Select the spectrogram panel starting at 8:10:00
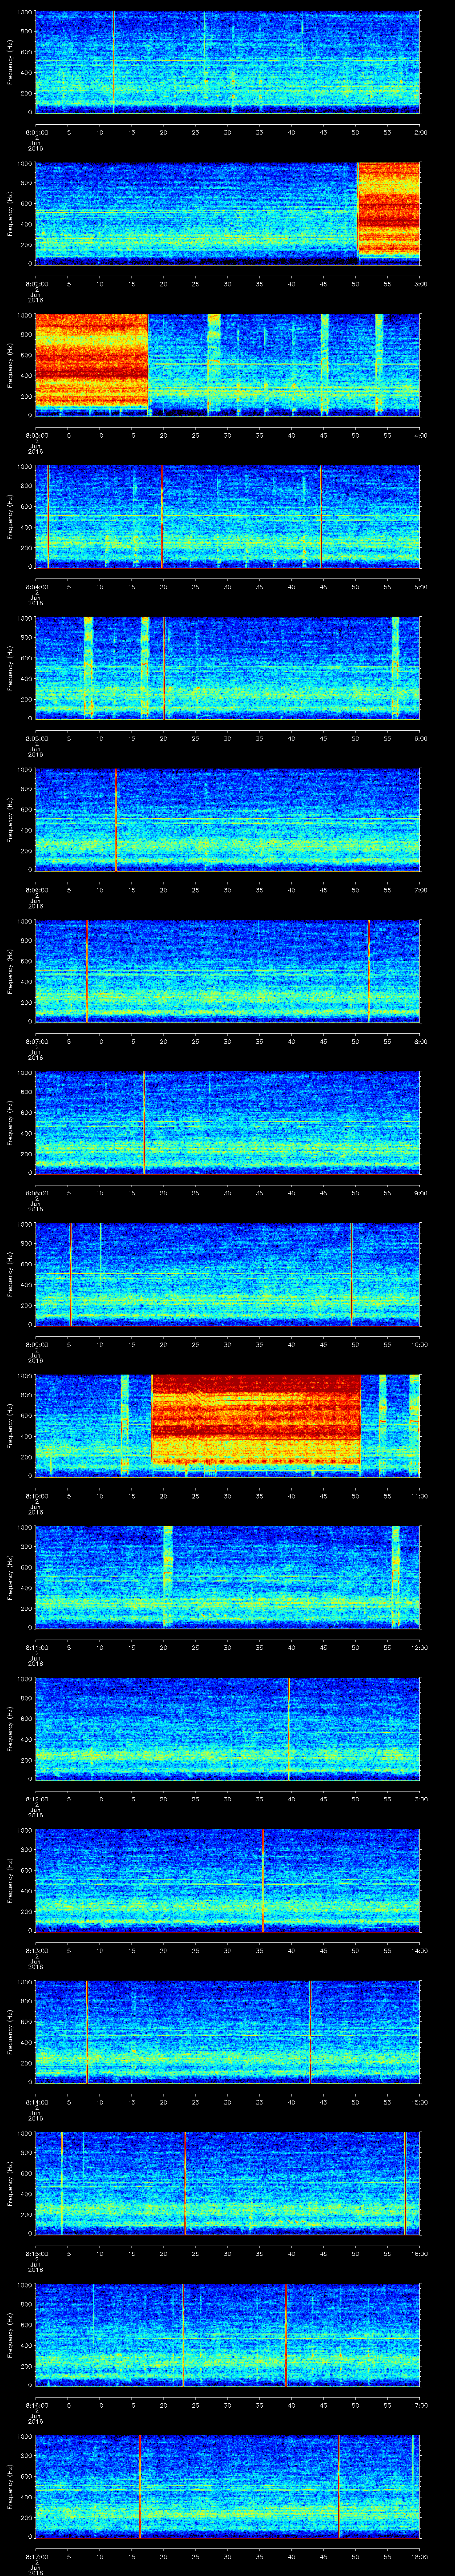Screen dimensions: 455x2576 click(x=228, y=1425)
